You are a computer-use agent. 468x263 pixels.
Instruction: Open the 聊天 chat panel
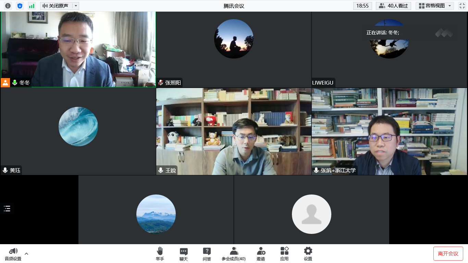point(184,254)
